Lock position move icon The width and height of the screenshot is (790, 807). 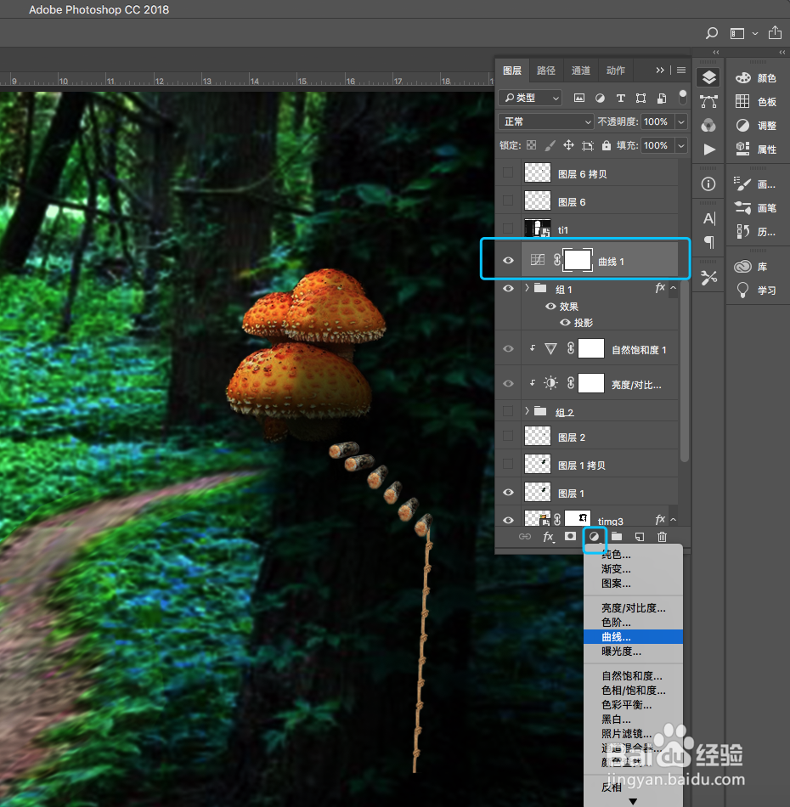pyautogui.click(x=568, y=145)
